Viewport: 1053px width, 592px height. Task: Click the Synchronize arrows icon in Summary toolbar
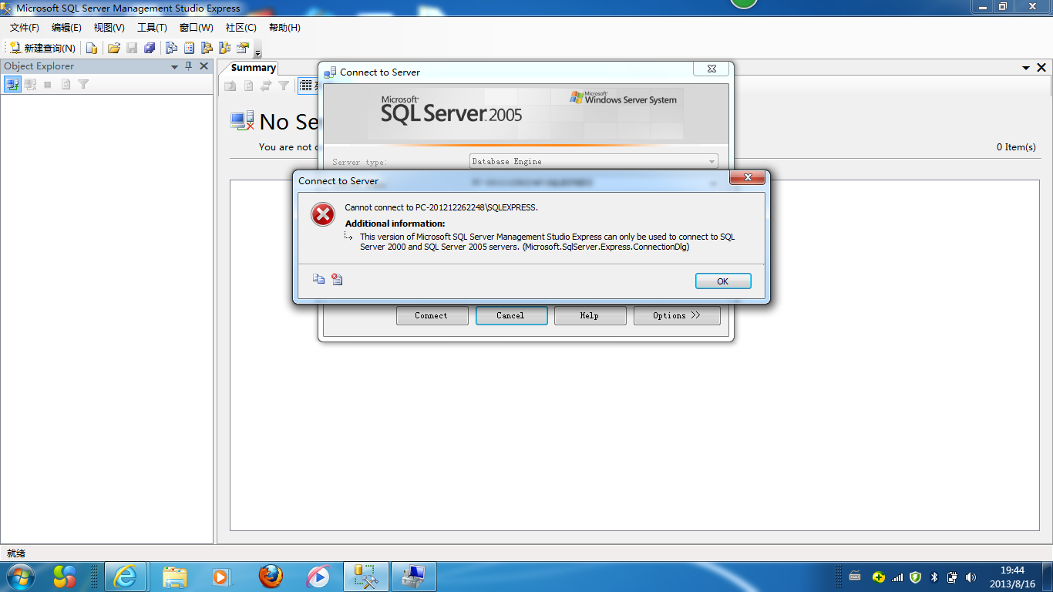(266, 86)
